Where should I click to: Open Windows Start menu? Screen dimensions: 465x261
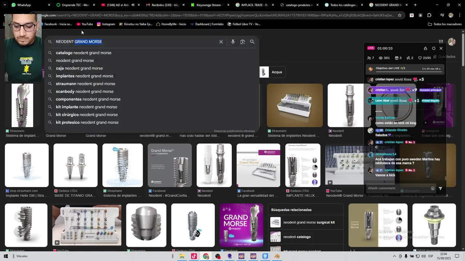click(6, 256)
